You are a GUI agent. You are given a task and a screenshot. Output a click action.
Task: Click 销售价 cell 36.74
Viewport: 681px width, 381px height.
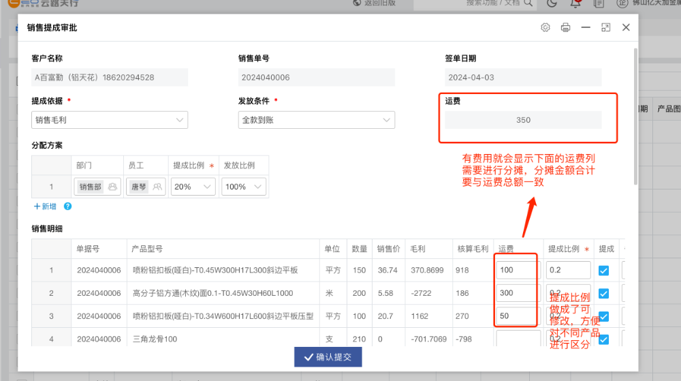point(387,270)
